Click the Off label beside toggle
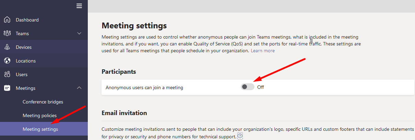Image resolution: width=415 pixels, height=140 pixels. [261, 87]
